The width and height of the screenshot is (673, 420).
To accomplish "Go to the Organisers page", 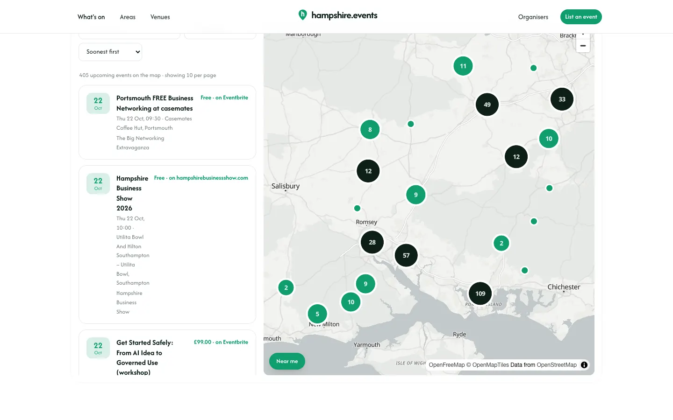I will pyautogui.click(x=533, y=17).
